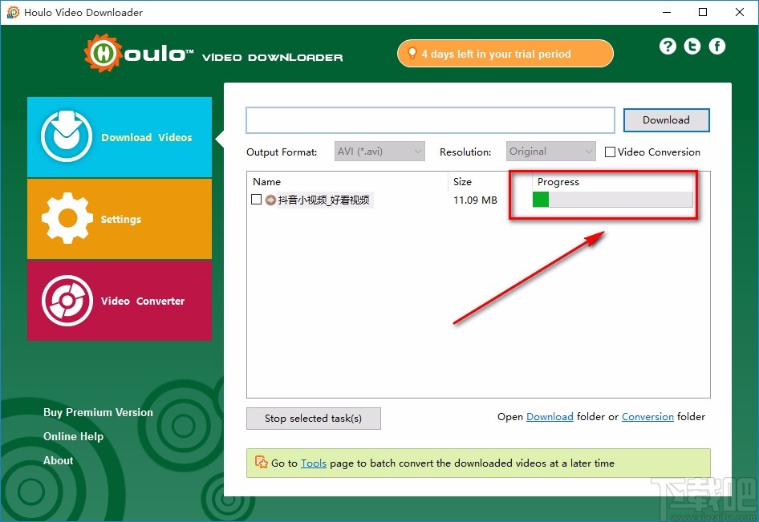Open the Video Converter icon in sidebar
The width and height of the screenshot is (759, 522).
click(x=66, y=301)
